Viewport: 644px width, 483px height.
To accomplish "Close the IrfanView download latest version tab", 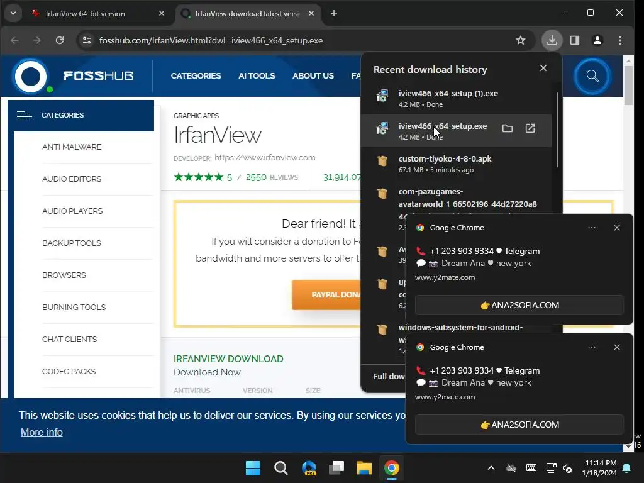I will tap(311, 14).
